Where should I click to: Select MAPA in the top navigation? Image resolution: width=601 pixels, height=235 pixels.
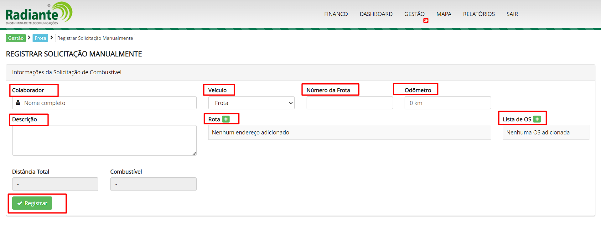pyautogui.click(x=443, y=14)
